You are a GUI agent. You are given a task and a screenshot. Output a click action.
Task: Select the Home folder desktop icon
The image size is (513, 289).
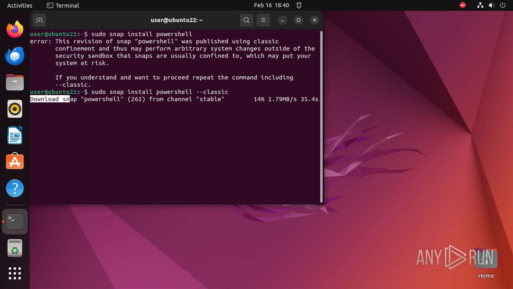click(x=486, y=263)
